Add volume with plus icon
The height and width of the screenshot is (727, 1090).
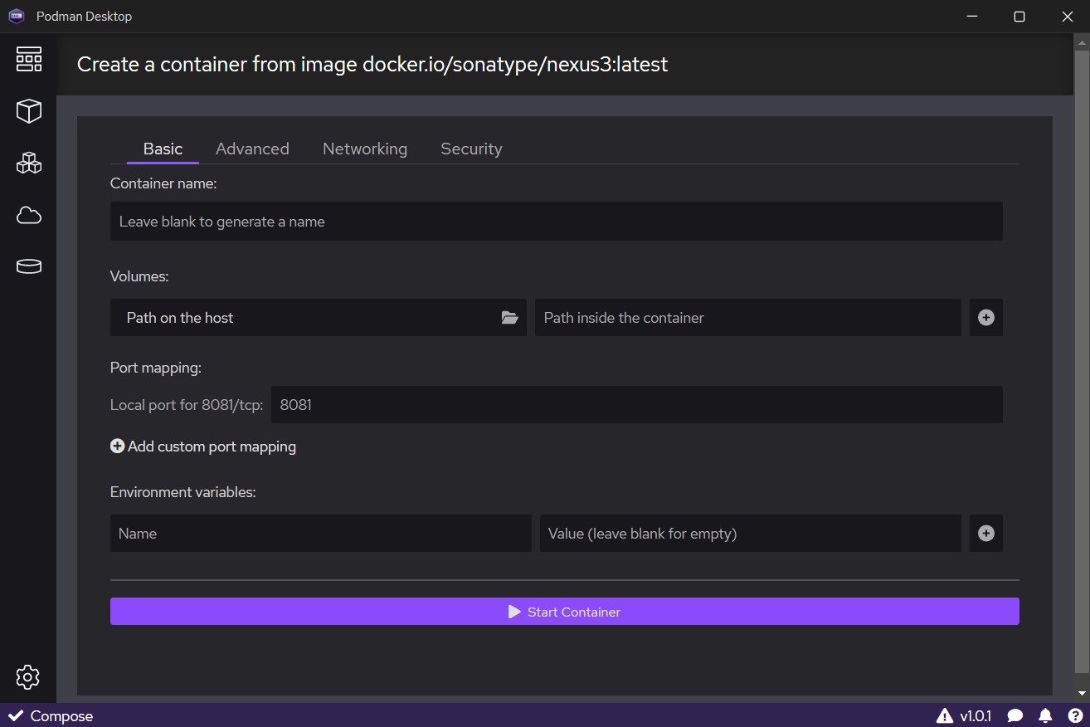pos(985,318)
